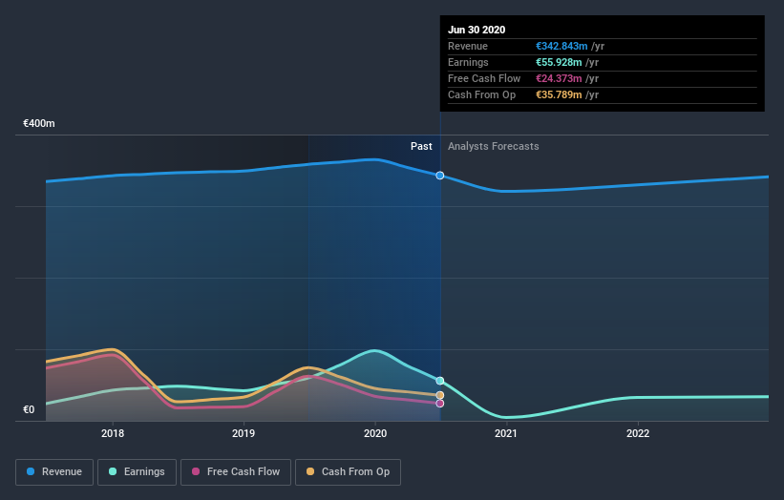
Task: Click the €55.928m earnings value
Action: (x=559, y=62)
